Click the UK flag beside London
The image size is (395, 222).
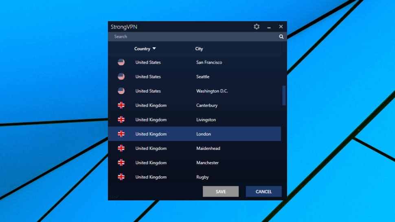[x=121, y=134]
